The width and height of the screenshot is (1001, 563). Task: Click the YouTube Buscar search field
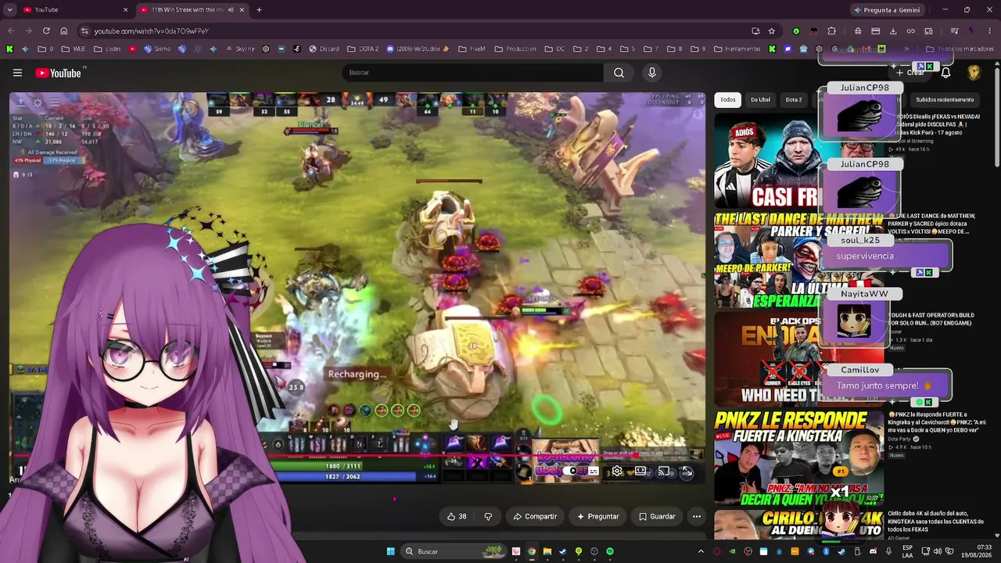472,73
